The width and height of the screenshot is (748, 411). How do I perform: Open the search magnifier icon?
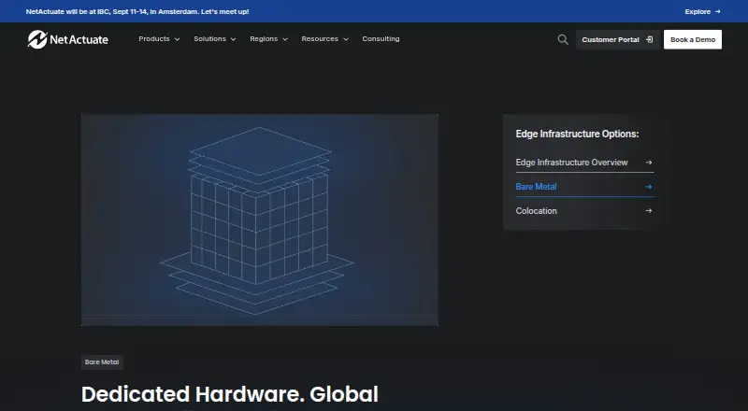[563, 39]
